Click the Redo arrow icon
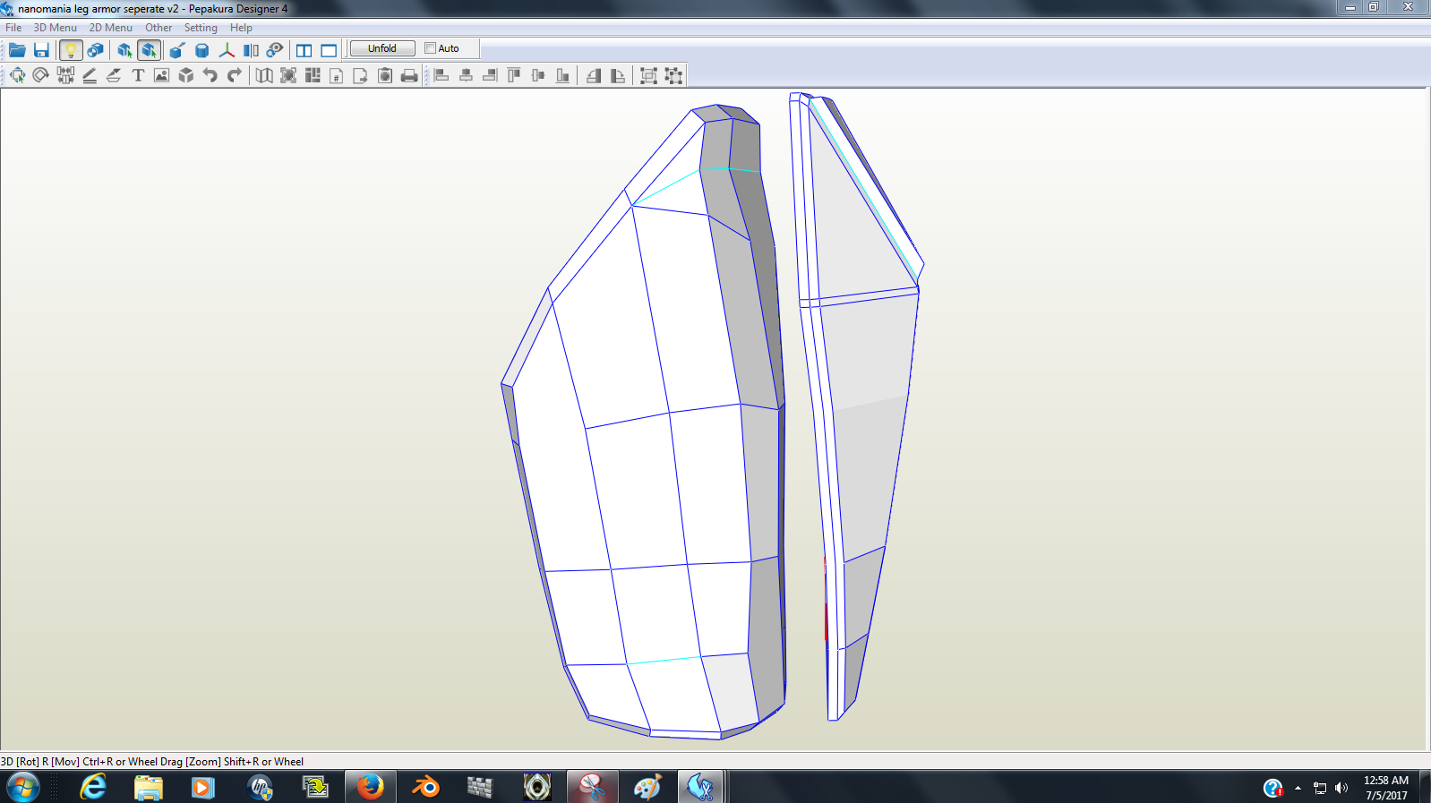1431x803 pixels. click(x=235, y=76)
